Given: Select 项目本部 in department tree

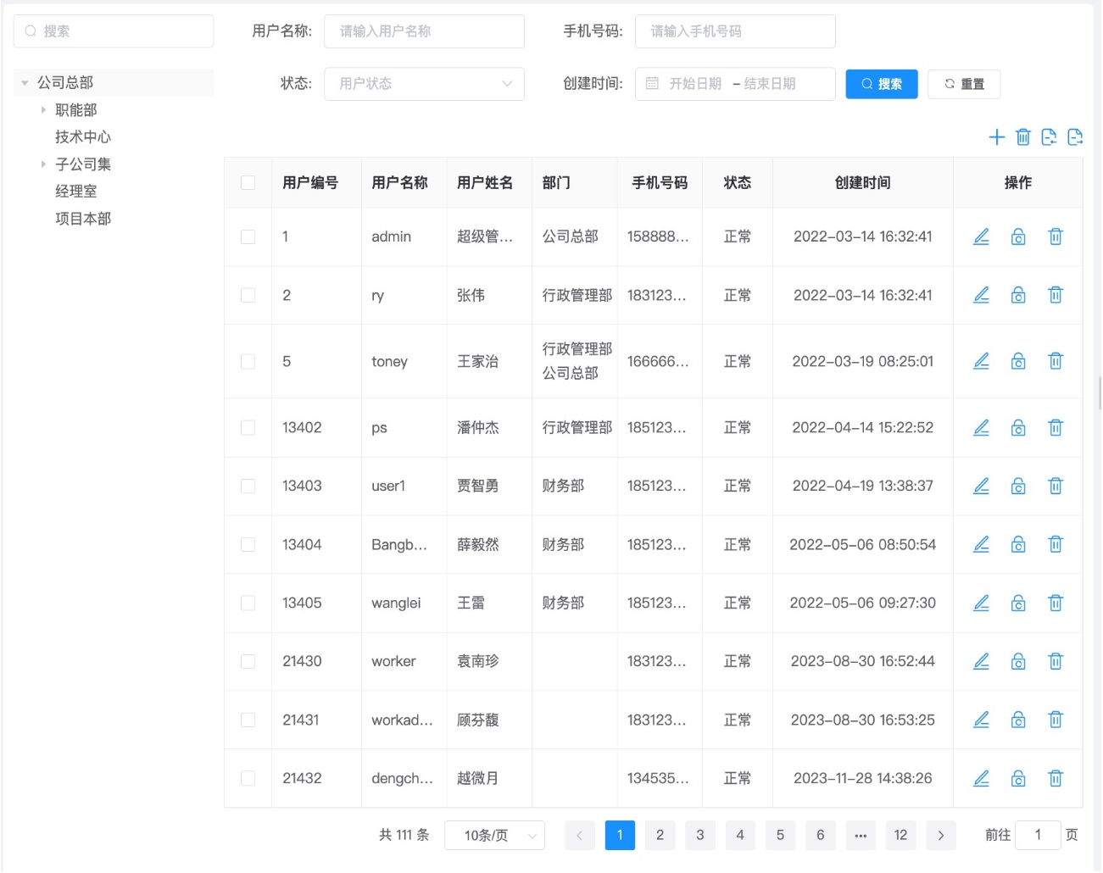Looking at the screenshot, I should tap(83, 219).
